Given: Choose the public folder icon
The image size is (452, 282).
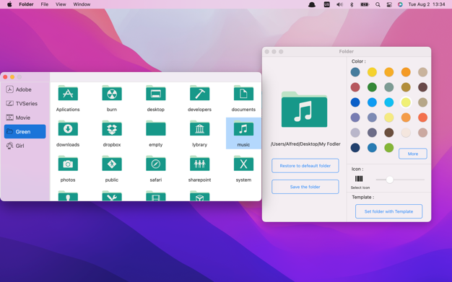Looking at the screenshot, I should pos(112,163).
